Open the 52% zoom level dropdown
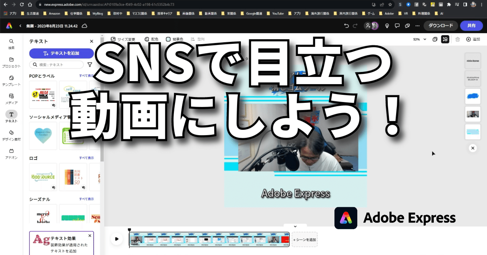Image resolution: width=487 pixels, height=255 pixels. click(419, 39)
